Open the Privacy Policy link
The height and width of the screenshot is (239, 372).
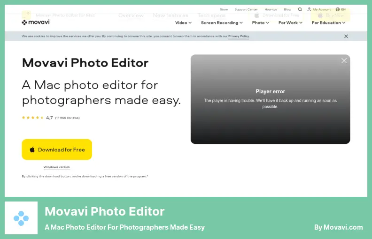click(239, 36)
